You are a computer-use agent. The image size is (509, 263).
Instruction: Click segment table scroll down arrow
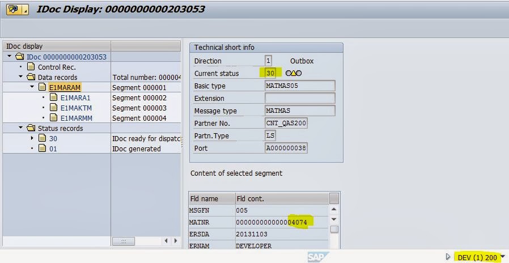tap(334, 219)
